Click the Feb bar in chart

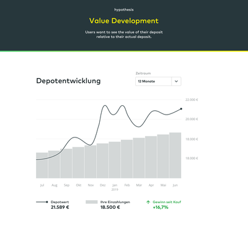pos(126,159)
